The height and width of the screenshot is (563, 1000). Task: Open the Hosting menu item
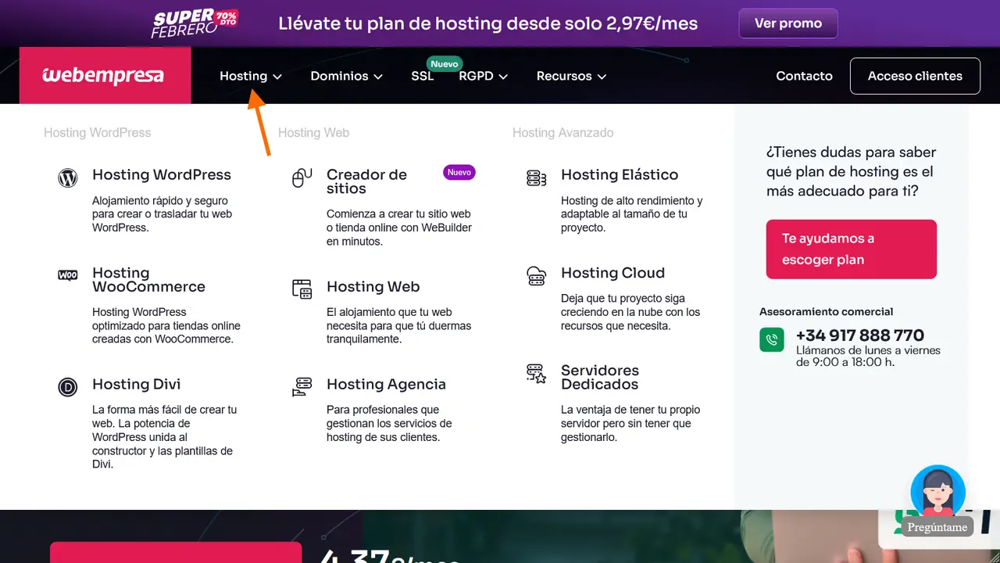tap(243, 76)
